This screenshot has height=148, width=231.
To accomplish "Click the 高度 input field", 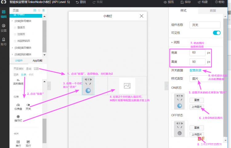I will pyautogui.click(x=197, y=62).
